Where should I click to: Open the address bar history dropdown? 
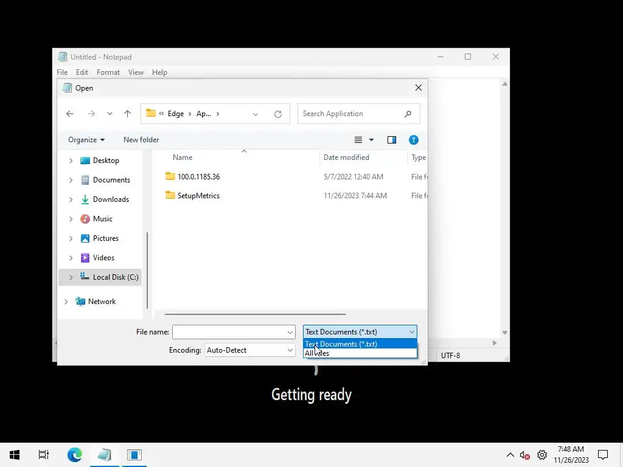(x=256, y=114)
